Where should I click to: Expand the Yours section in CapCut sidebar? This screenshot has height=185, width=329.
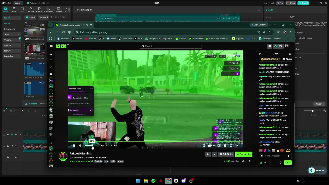tap(19, 34)
